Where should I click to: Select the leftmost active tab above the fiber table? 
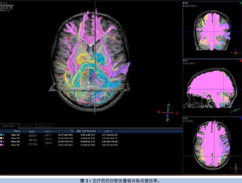(9, 126)
